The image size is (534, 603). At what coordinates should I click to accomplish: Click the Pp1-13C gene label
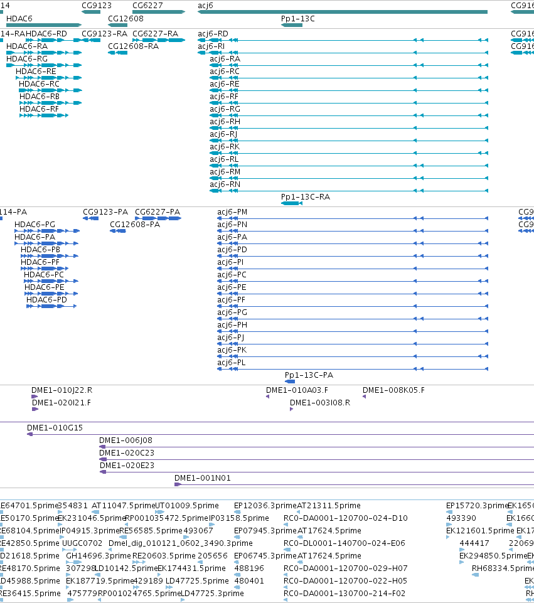298,18
